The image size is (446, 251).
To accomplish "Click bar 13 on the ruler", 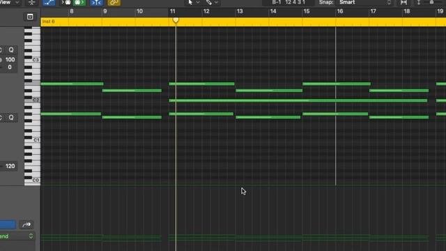I will point(240,11).
